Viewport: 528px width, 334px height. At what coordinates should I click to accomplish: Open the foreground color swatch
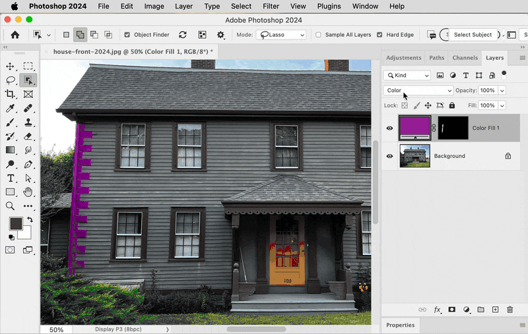[x=15, y=224]
